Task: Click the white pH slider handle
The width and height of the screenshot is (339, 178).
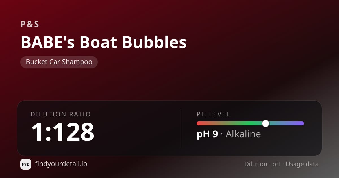Action: tap(266, 123)
